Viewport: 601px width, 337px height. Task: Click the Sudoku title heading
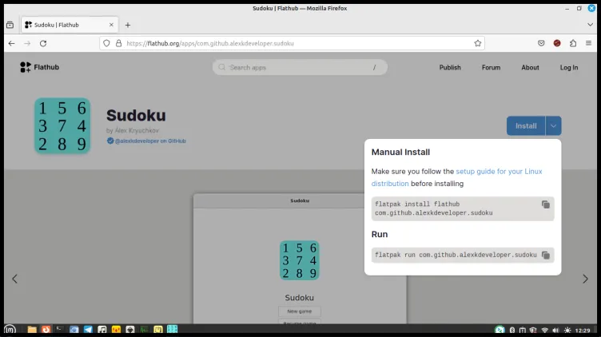pyautogui.click(x=136, y=115)
